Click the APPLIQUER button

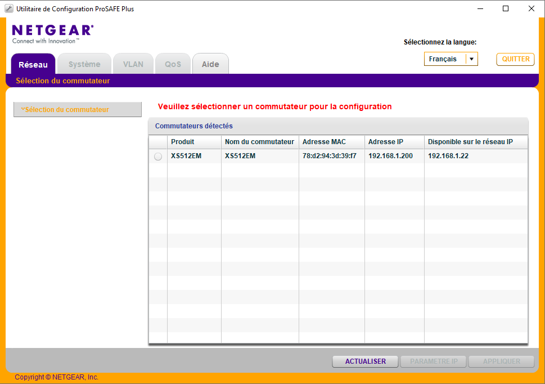tap(501, 361)
